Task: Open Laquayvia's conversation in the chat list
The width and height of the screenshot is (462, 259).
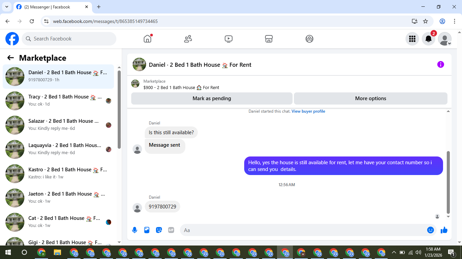Action: pos(58,149)
